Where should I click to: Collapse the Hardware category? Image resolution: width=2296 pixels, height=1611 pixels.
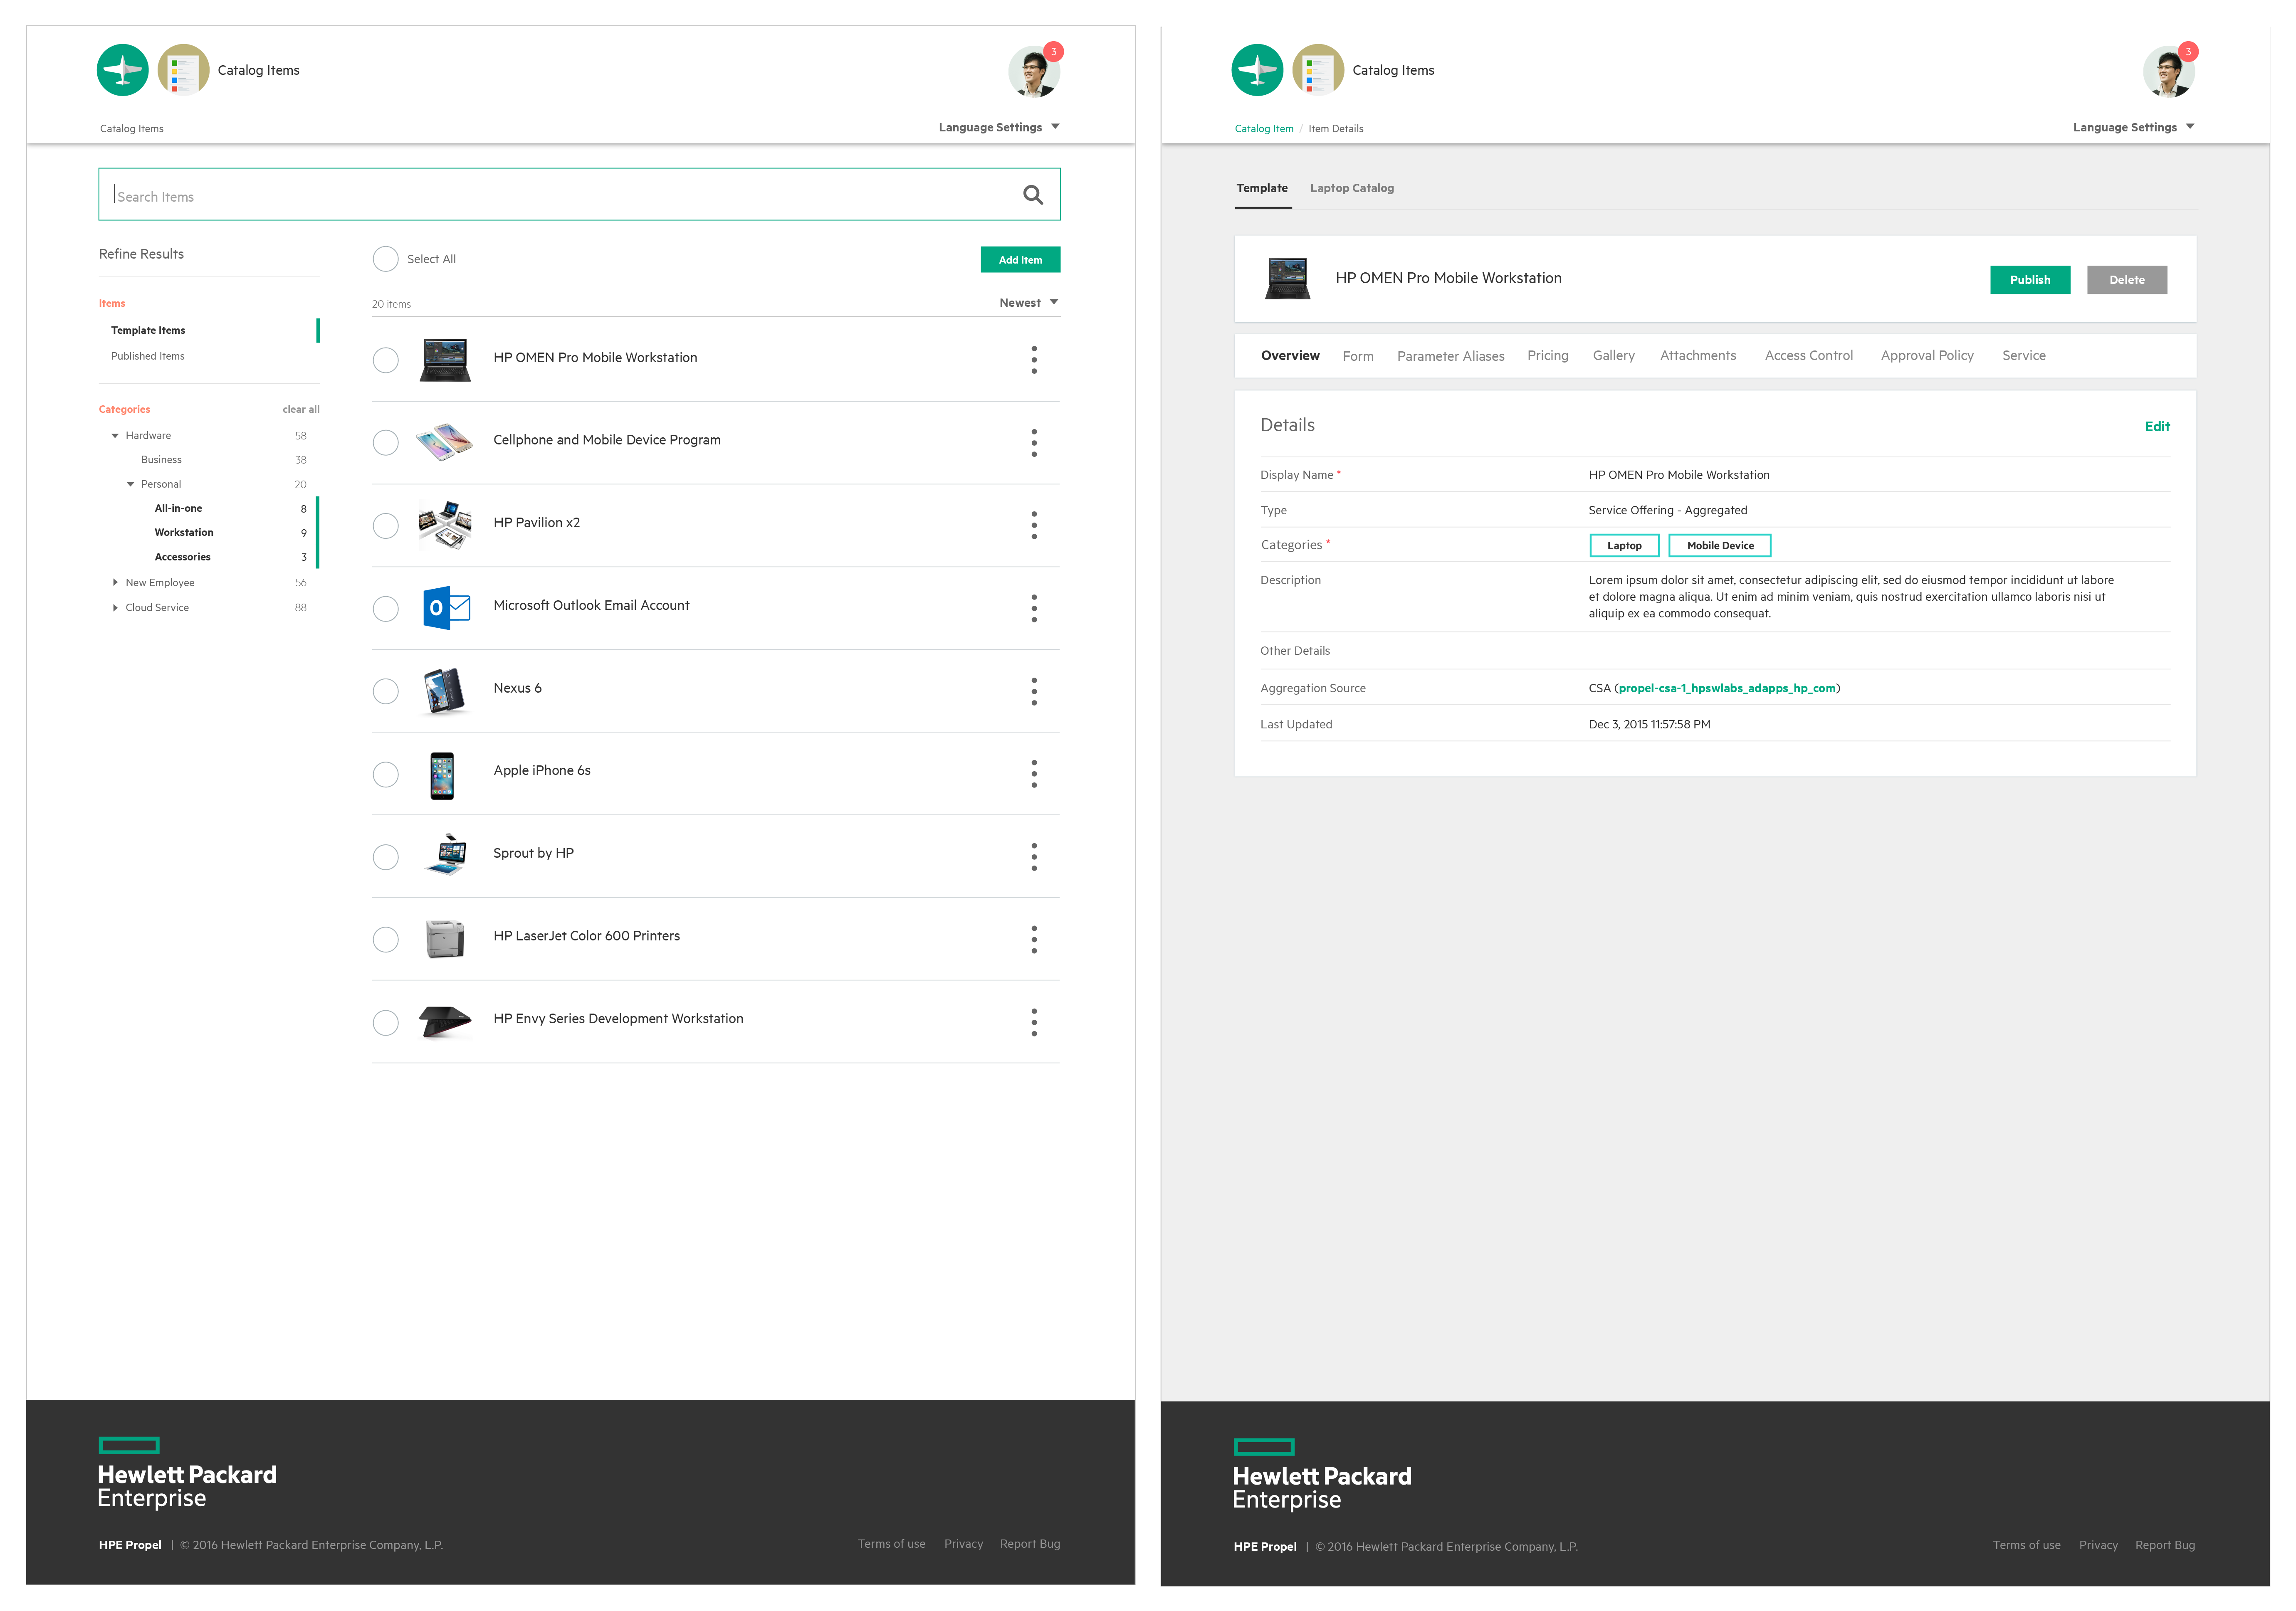point(115,436)
